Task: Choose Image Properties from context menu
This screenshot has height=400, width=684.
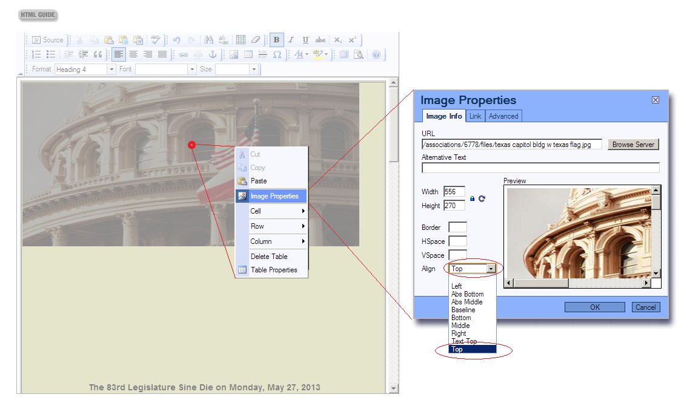Action: click(x=272, y=196)
